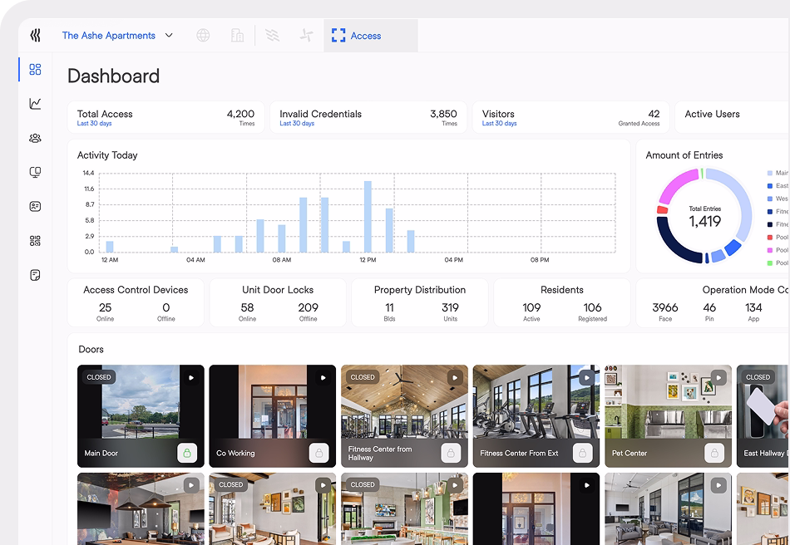The width and height of the screenshot is (790, 545).
Task: Open the line chart analytics sidebar icon
Action: click(35, 104)
